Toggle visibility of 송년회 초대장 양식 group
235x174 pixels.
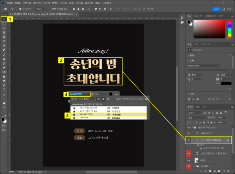click(x=188, y=127)
